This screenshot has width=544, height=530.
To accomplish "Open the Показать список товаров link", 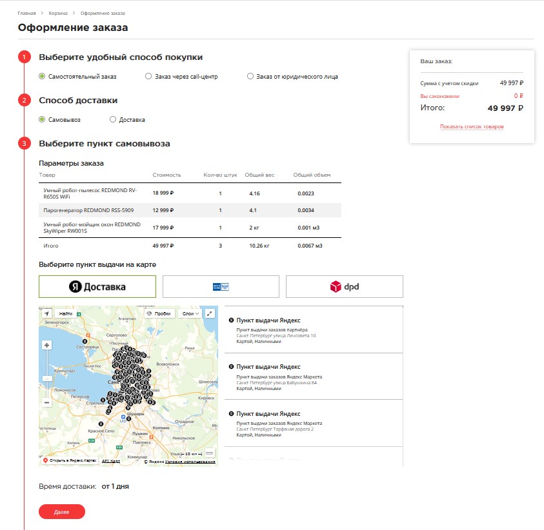I will 472,126.
